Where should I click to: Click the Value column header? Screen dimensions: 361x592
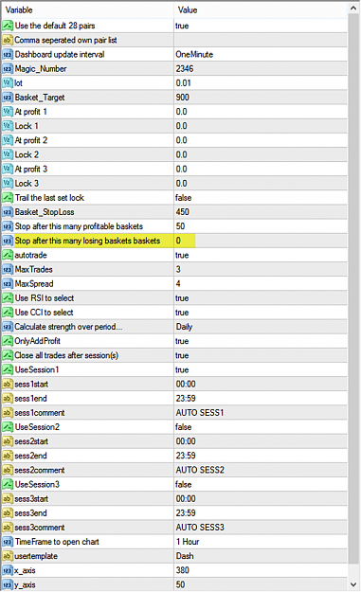click(x=188, y=10)
